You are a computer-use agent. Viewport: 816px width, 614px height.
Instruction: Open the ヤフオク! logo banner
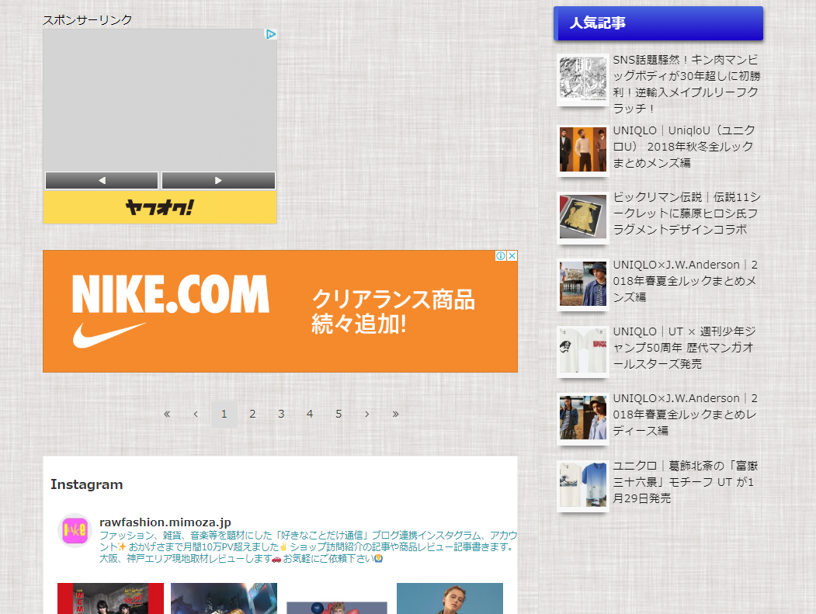click(x=160, y=207)
